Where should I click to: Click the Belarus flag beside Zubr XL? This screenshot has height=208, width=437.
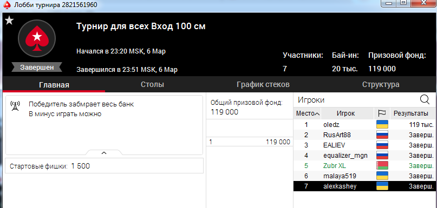click(382, 166)
